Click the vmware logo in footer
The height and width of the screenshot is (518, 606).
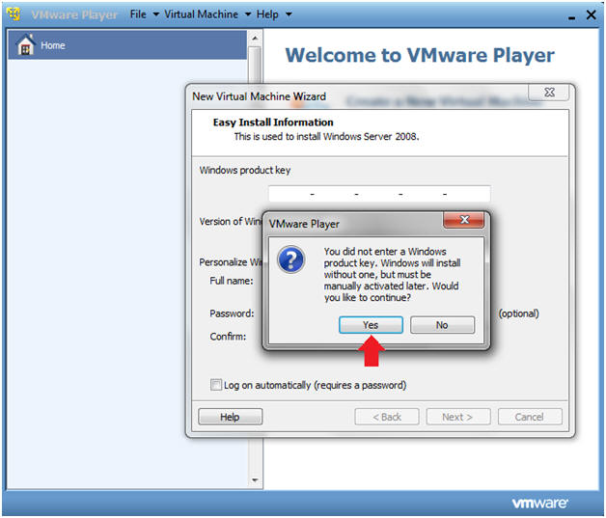click(x=539, y=504)
